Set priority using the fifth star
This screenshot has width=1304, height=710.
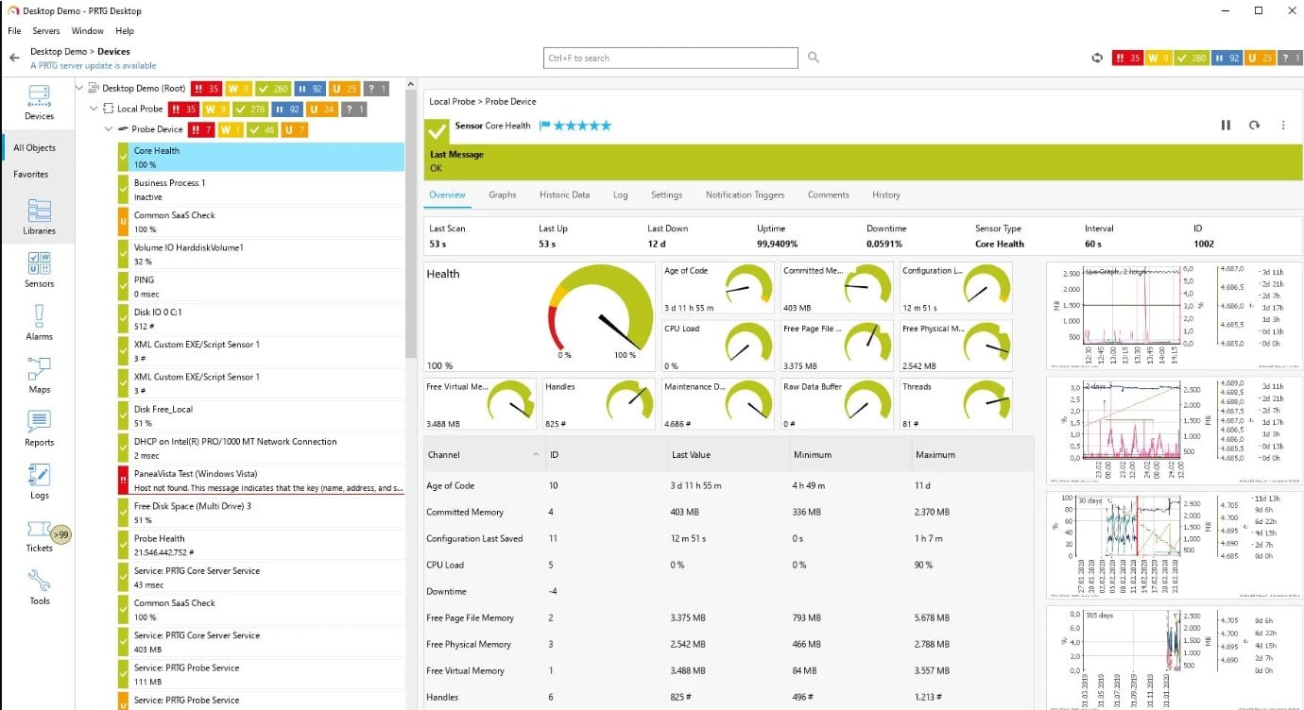click(606, 126)
